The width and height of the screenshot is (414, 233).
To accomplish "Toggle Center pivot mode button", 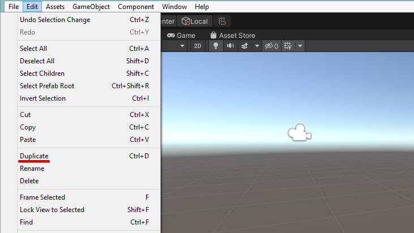I will (168, 21).
